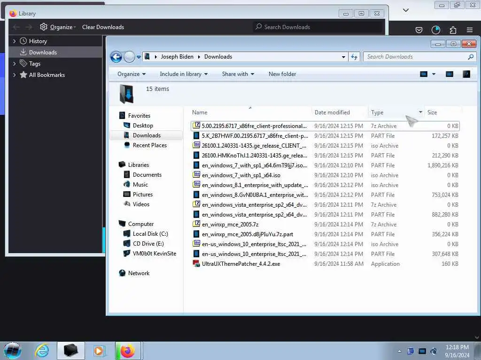Launch Internet Explorer from the taskbar

click(x=41, y=351)
